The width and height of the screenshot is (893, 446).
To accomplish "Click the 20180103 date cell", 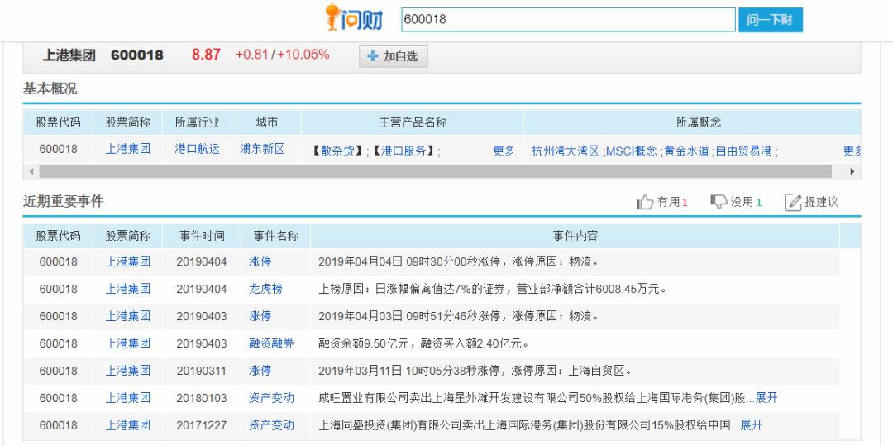I will pyautogui.click(x=202, y=397).
